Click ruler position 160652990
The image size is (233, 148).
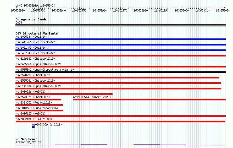[x=161, y=10]
